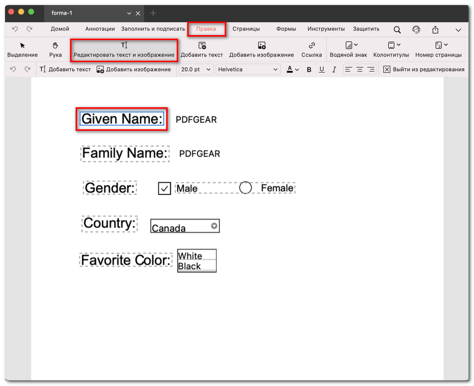Toggle bold text formatting
Viewport: 474px width, 386px height.
click(309, 70)
